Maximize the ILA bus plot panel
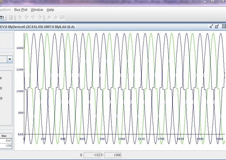This screenshot has height=160, width=226. [x=217, y=27]
